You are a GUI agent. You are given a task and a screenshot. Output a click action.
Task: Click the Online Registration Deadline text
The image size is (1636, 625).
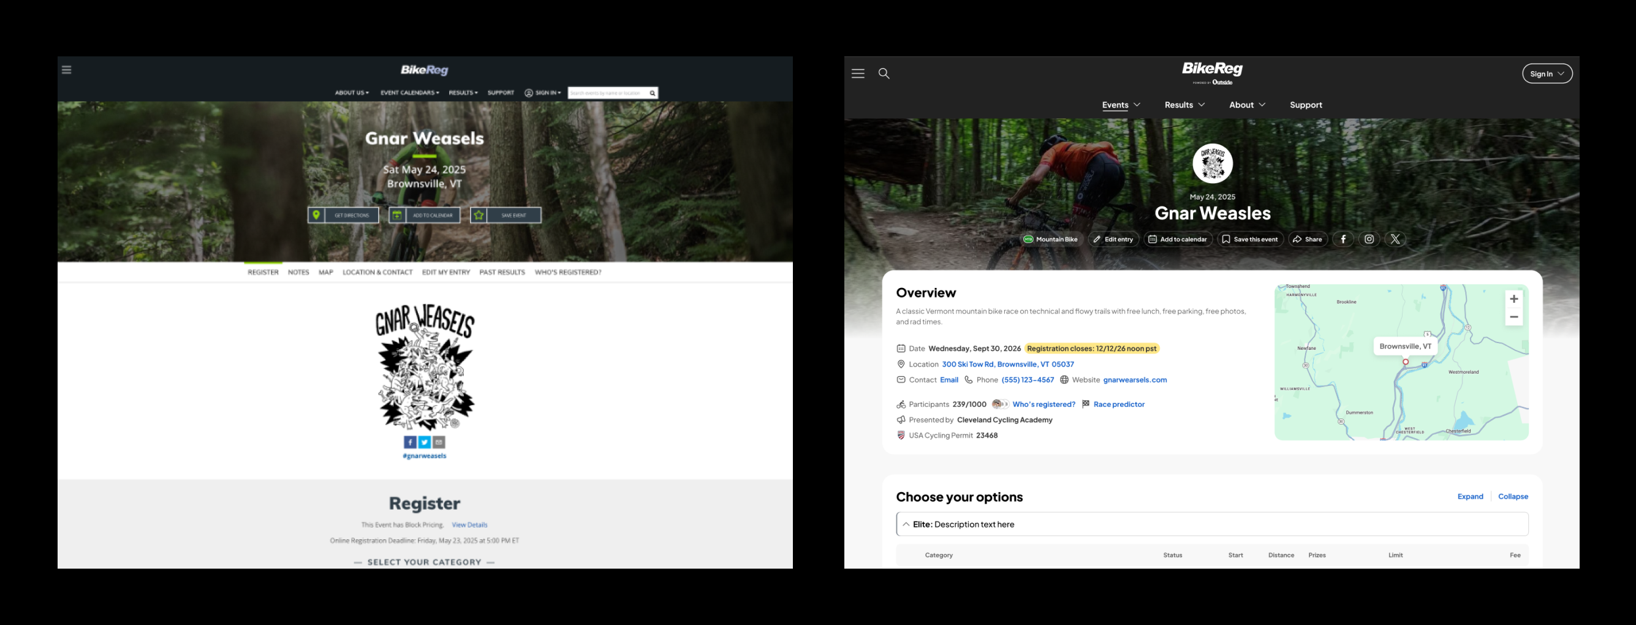click(424, 540)
